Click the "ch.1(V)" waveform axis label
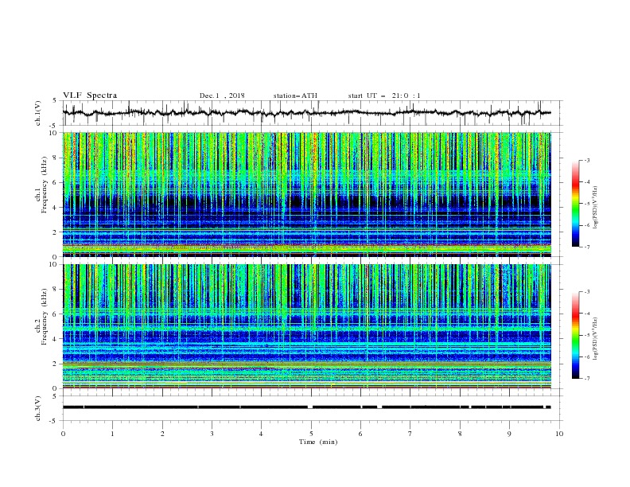Viewport: 630px width, 487px height. [x=38, y=113]
